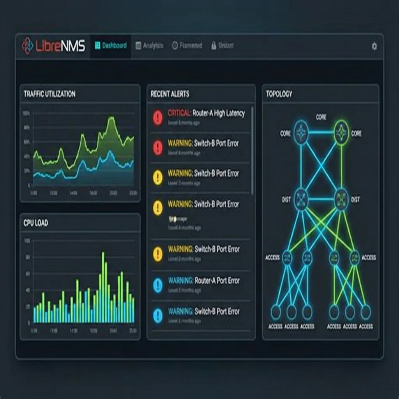The width and height of the screenshot is (399, 399).
Task: Click the lock icon in the navigation bar
Action: pos(214,46)
